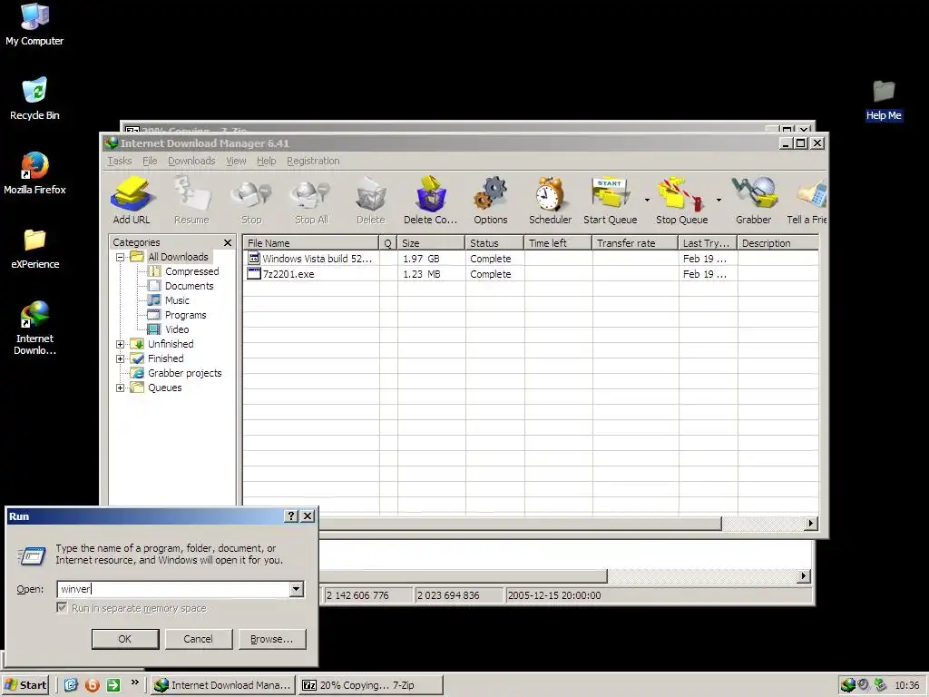The image size is (929, 697).
Task: Click IDM icon in system tray
Action: 848,685
